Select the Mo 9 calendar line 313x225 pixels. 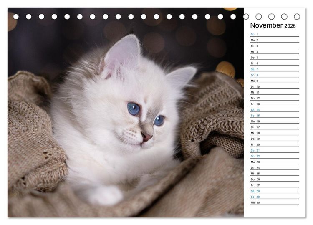click(275, 81)
